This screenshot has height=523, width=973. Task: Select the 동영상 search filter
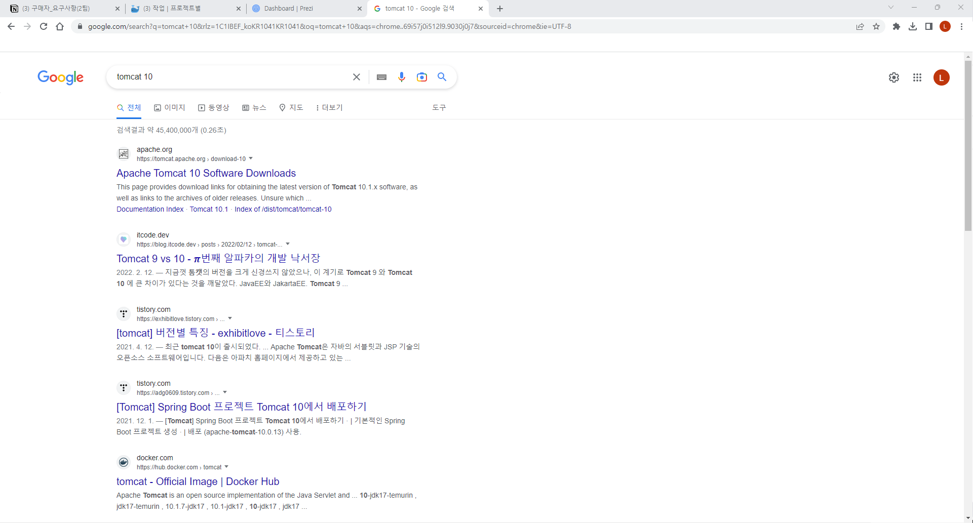(x=214, y=108)
